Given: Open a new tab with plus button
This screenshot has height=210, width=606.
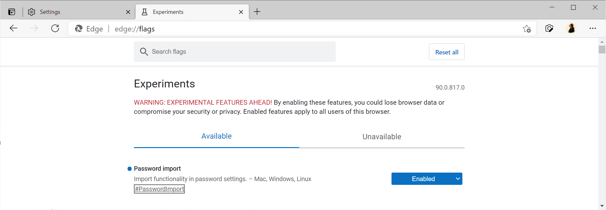Looking at the screenshot, I should click(x=257, y=12).
